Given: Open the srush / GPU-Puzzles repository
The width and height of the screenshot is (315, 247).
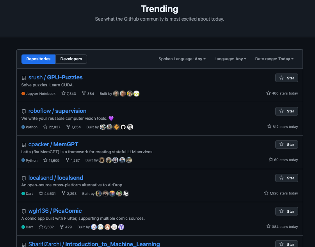Looking at the screenshot, I should point(55,77).
